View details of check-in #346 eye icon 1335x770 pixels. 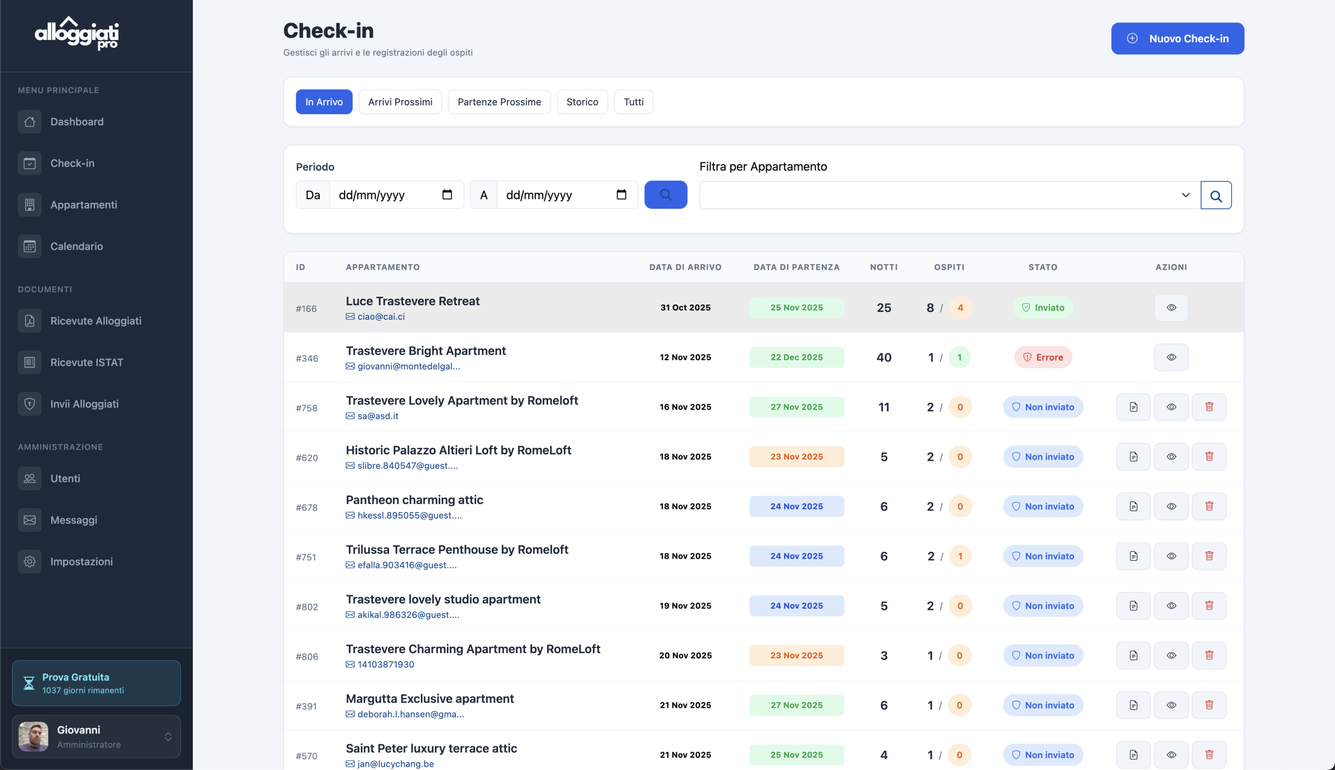[1171, 357]
